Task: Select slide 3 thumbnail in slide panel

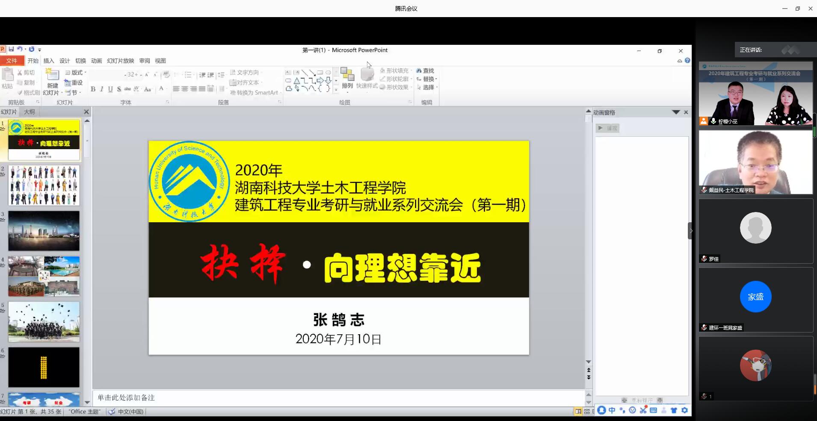Action: [44, 231]
